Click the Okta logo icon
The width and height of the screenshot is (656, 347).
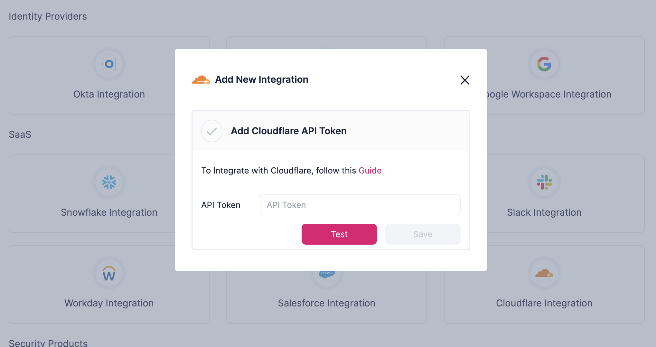click(109, 64)
